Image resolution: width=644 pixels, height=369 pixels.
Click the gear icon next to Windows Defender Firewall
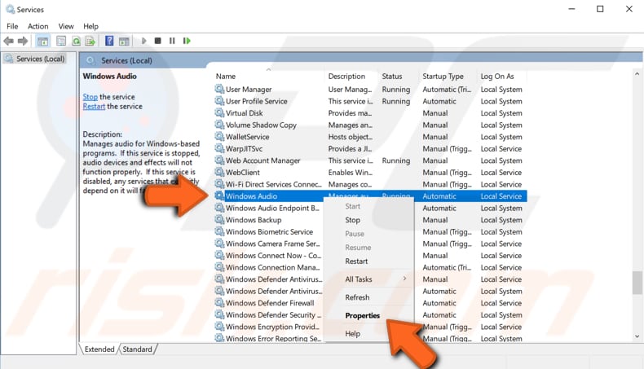219,302
